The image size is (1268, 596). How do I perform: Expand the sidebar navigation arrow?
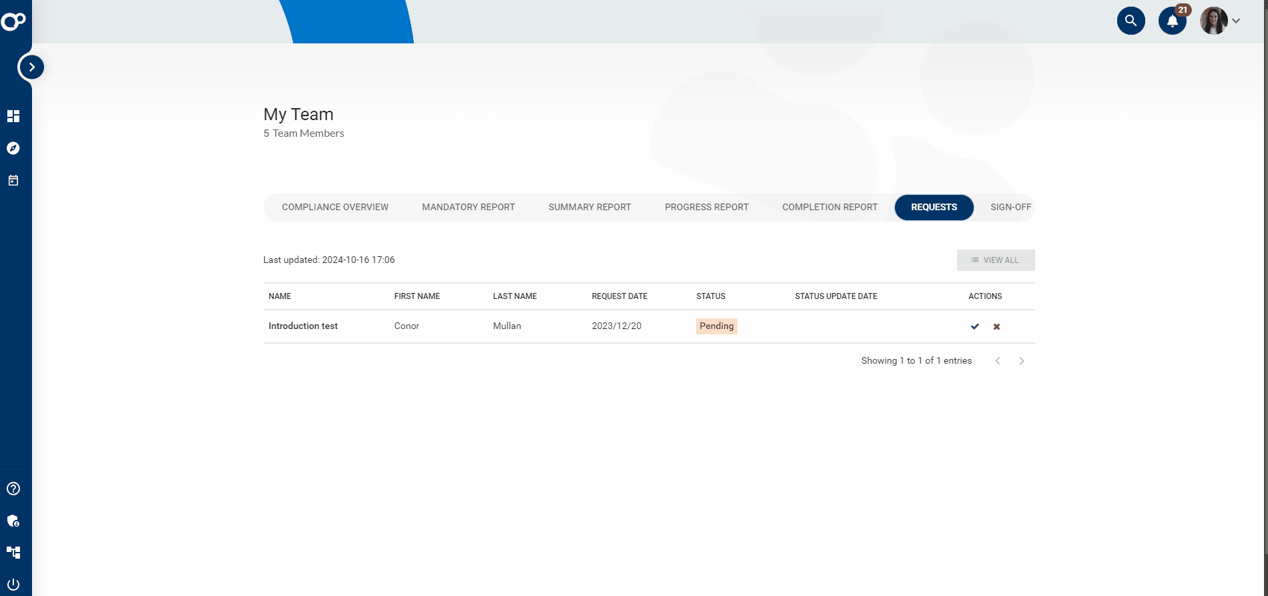31,67
